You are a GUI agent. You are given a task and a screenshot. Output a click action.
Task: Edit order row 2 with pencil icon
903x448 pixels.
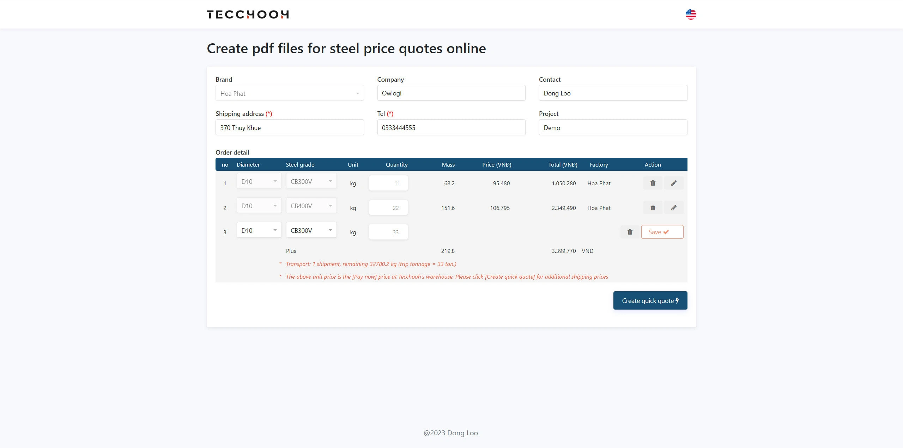click(x=673, y=208)
